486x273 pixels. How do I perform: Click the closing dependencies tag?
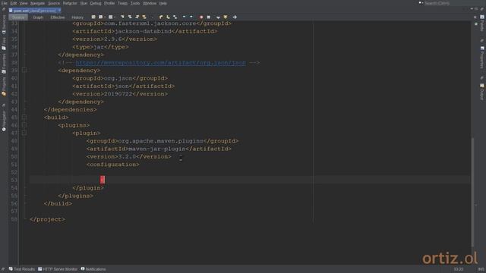tap(70, 109)
